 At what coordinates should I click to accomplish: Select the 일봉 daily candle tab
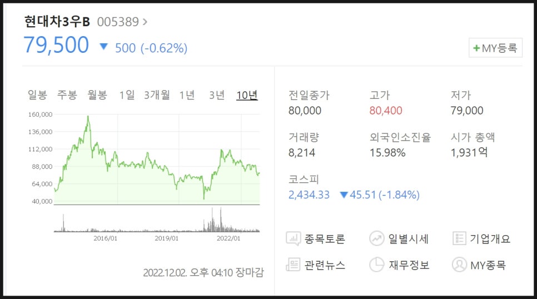pyautogui.click(x=37, y=95)
